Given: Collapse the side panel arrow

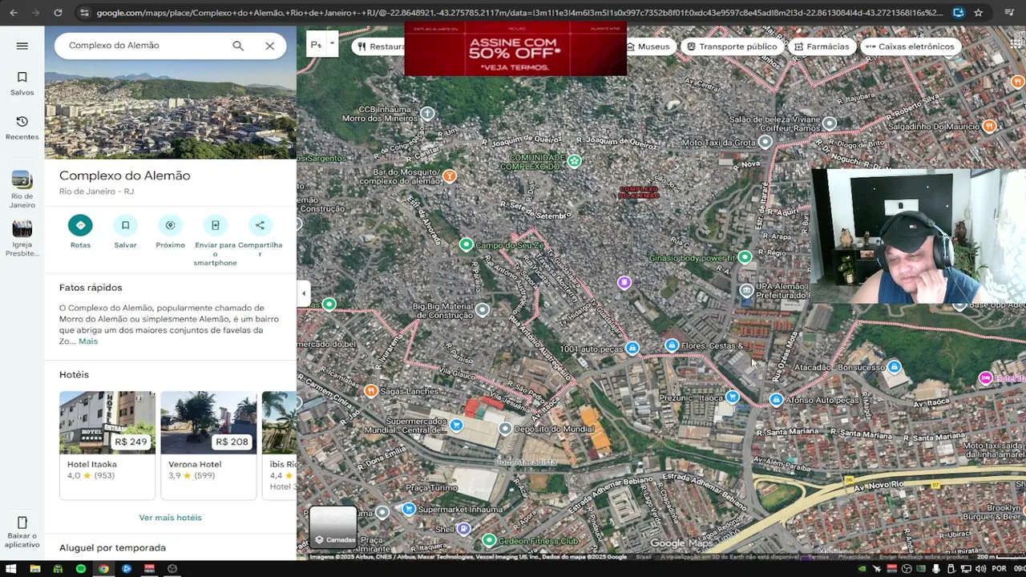Looking at the screenshot, I should [x=304, y=293].
